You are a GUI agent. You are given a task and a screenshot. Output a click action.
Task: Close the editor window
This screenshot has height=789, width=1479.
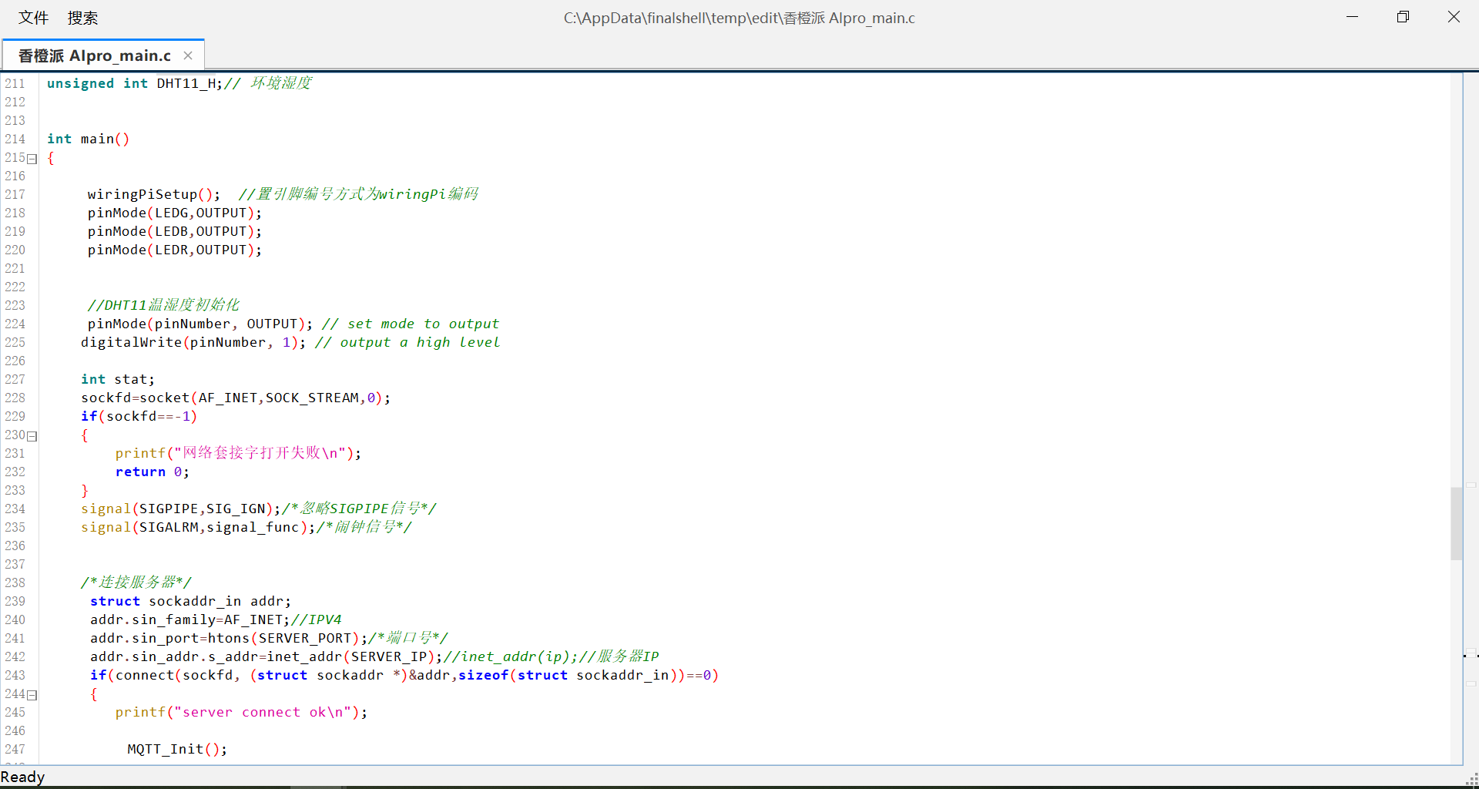coord(1454,17)
